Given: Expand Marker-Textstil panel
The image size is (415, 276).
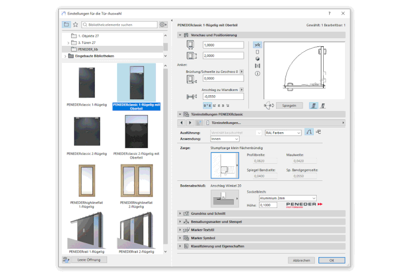Looking at the screenshot, I should coord(180,230).
